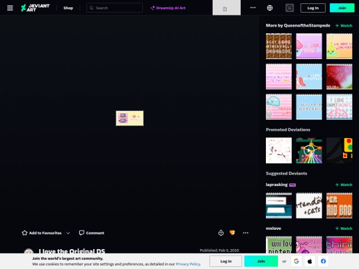Sign in with Facebook icon
Viewport: 359px width, 269px height.
pyautogui.click(x=323, y=261)
